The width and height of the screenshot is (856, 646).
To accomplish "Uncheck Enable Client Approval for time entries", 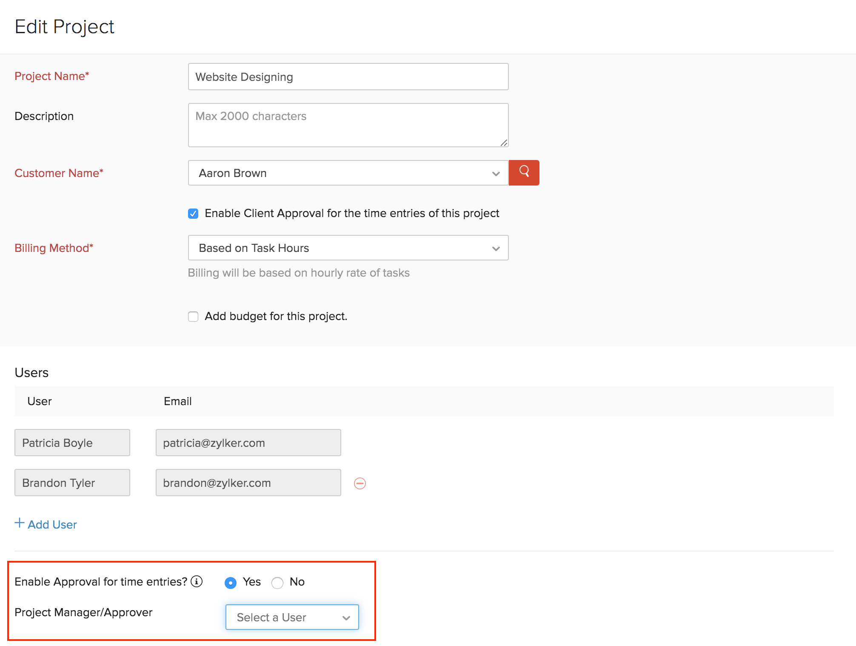I will point(193,213).
